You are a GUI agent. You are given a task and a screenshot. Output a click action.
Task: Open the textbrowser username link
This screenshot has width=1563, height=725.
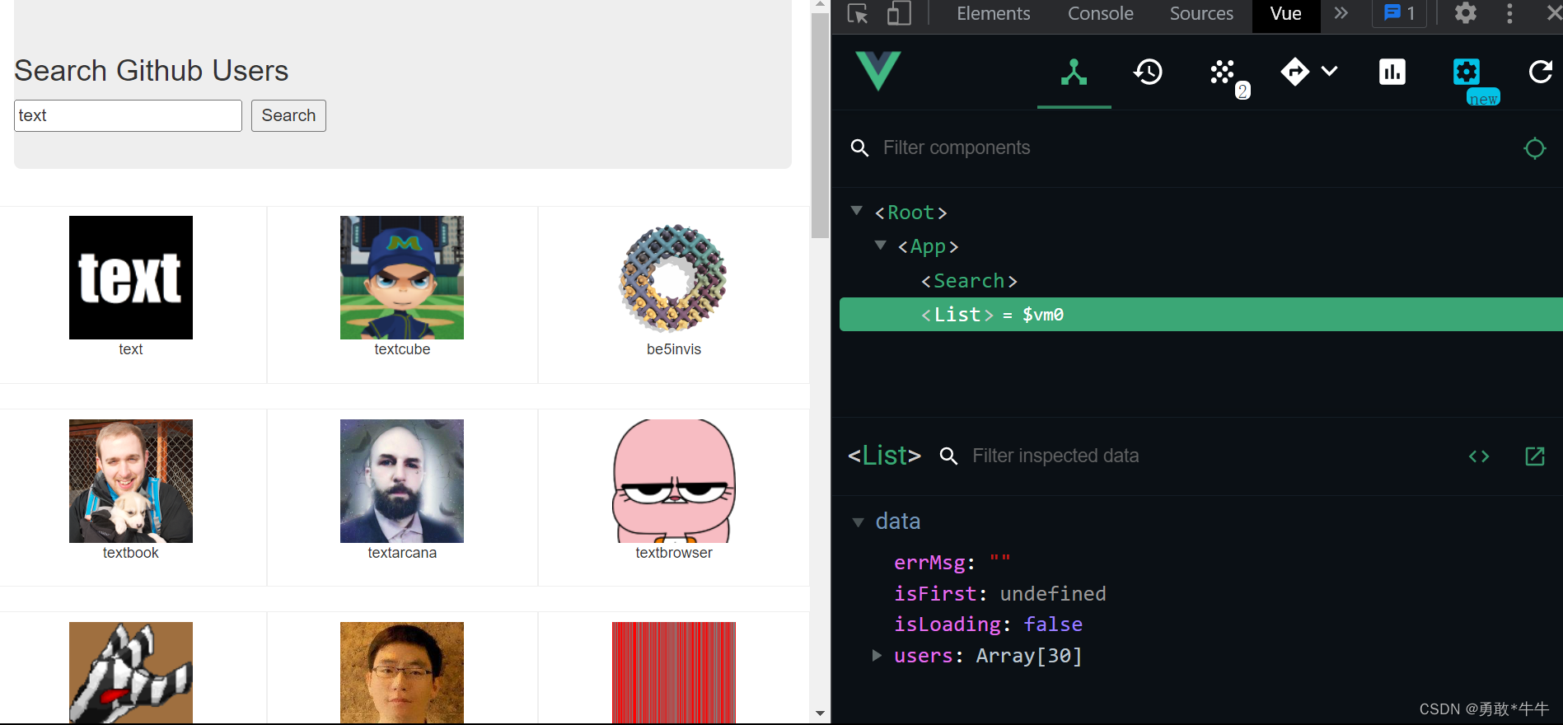pos(674,553)
